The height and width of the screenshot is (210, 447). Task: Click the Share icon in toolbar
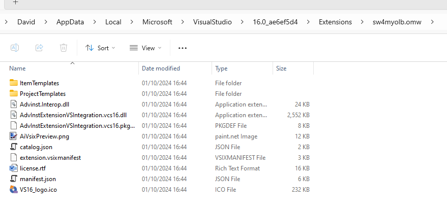[x=39, y=48]
